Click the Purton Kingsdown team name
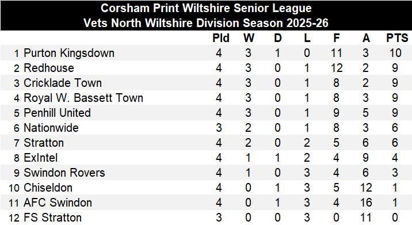This screenshot has width=412, height=225. click(x=69, y=53)
